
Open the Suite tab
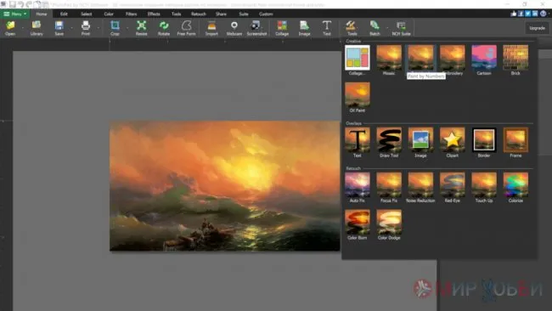point(244,14)
